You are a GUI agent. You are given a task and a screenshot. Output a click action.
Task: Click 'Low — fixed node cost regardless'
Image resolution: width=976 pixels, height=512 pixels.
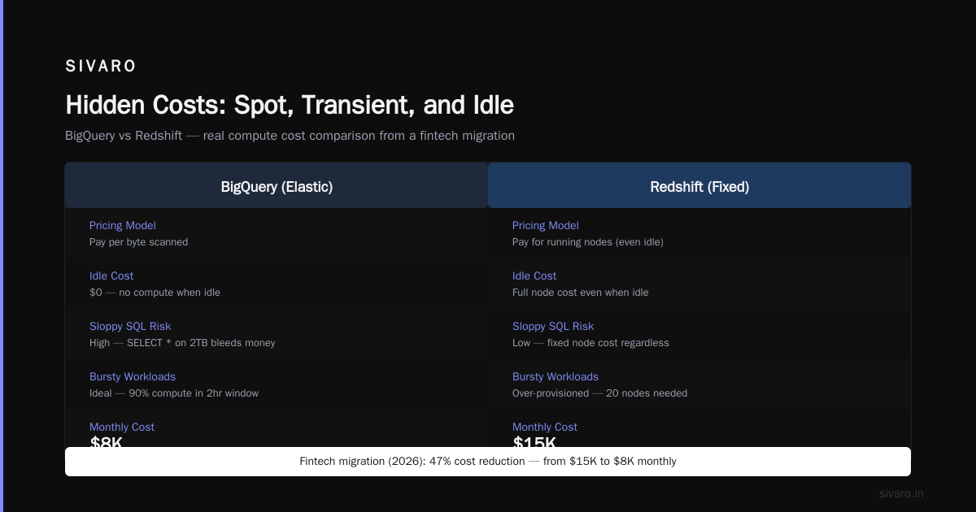tap(590, 343)
